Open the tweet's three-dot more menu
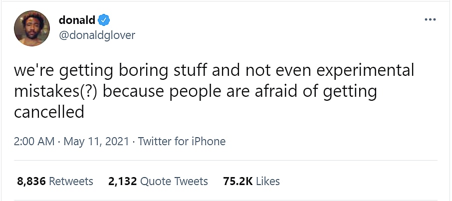 click(x=430, y=20)
